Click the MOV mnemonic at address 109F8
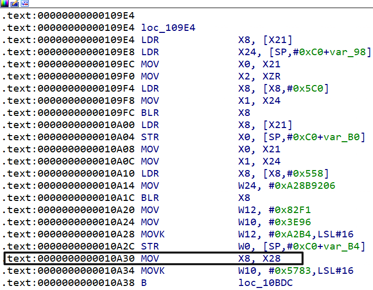Screen dimensions: 373x290 (x=150, y=101)
